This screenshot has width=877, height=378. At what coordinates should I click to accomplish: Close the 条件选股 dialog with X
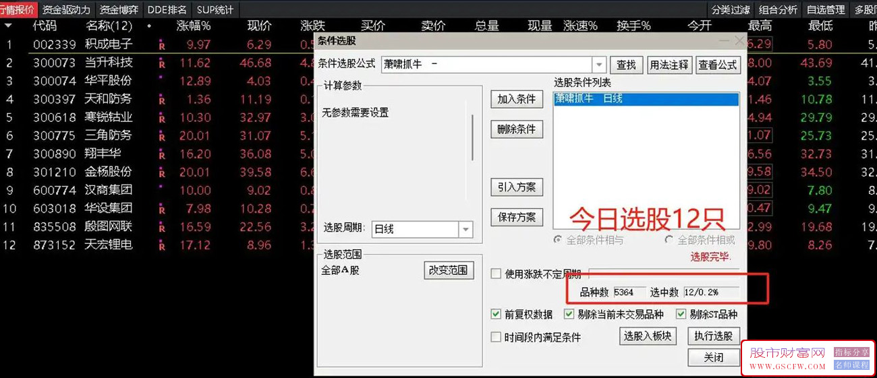[739, 41]
